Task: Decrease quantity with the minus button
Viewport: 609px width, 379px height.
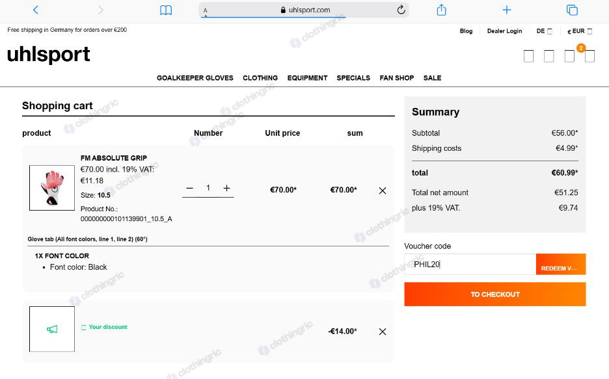Action: pyautogui.click(x=189, y=188)
